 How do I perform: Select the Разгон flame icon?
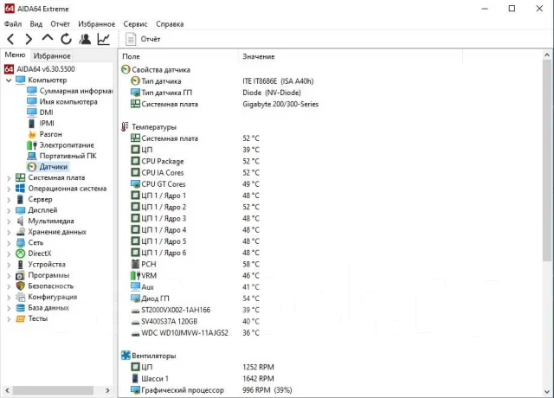[x=32, y=134]
